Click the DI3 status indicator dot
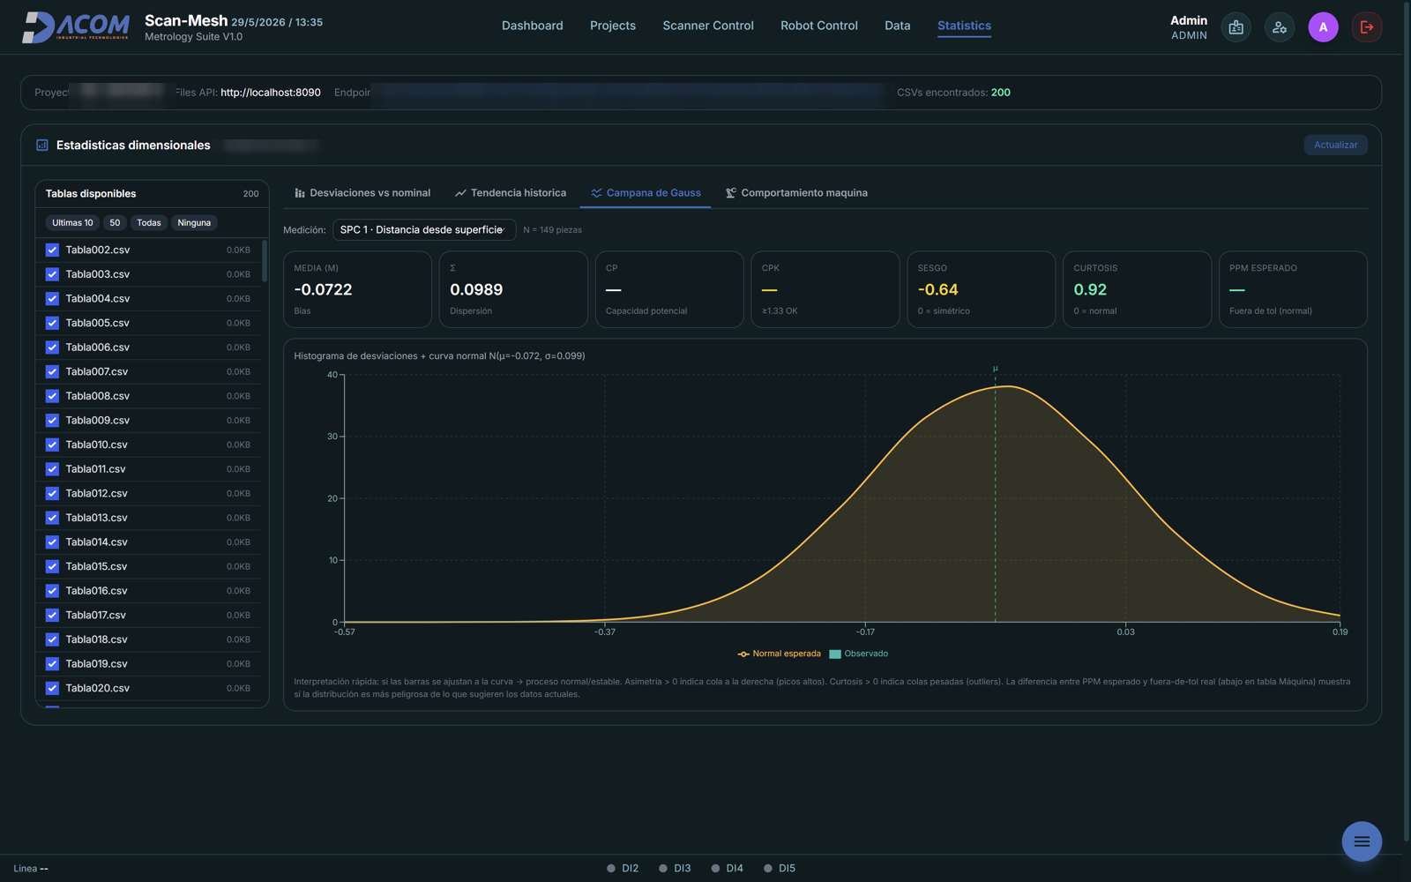 click(663, 869)
